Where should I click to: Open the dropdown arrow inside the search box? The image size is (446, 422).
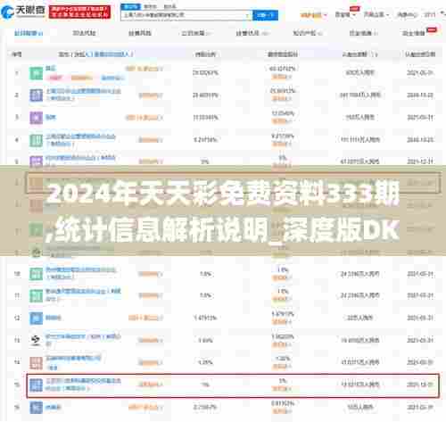(248, 15)
